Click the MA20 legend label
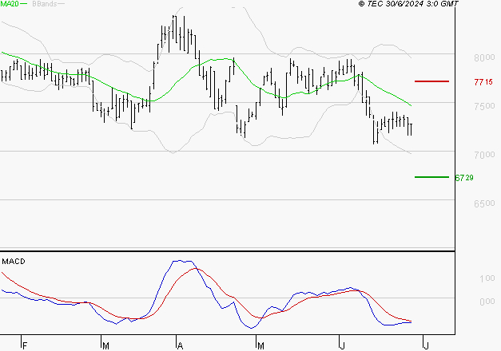501x351 pixels. click(x=10, y=4)
